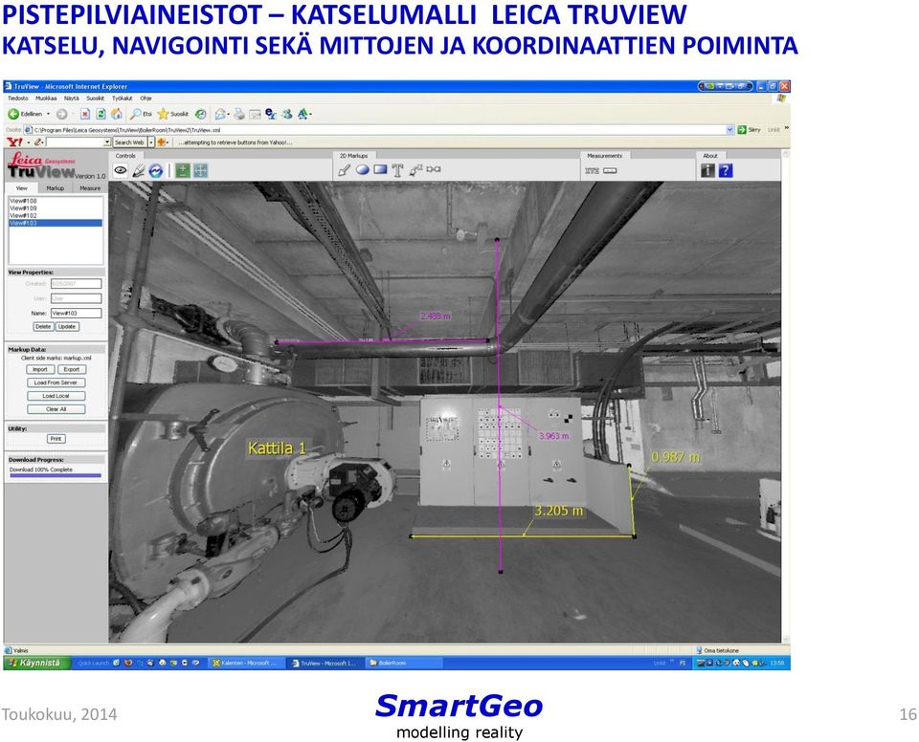Click the browser forward arrow icon

61,114
